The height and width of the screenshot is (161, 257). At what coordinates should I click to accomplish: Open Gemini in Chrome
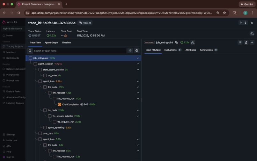[247, 4]
